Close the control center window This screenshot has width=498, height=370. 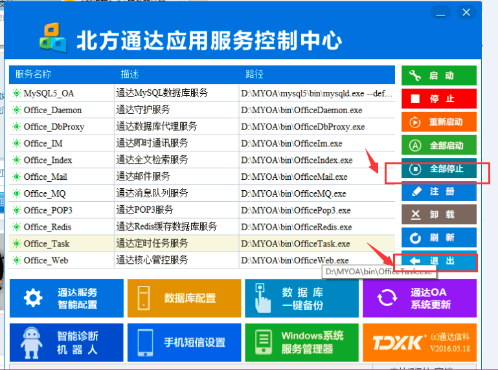pyautogui.click(x=466, y=12)
